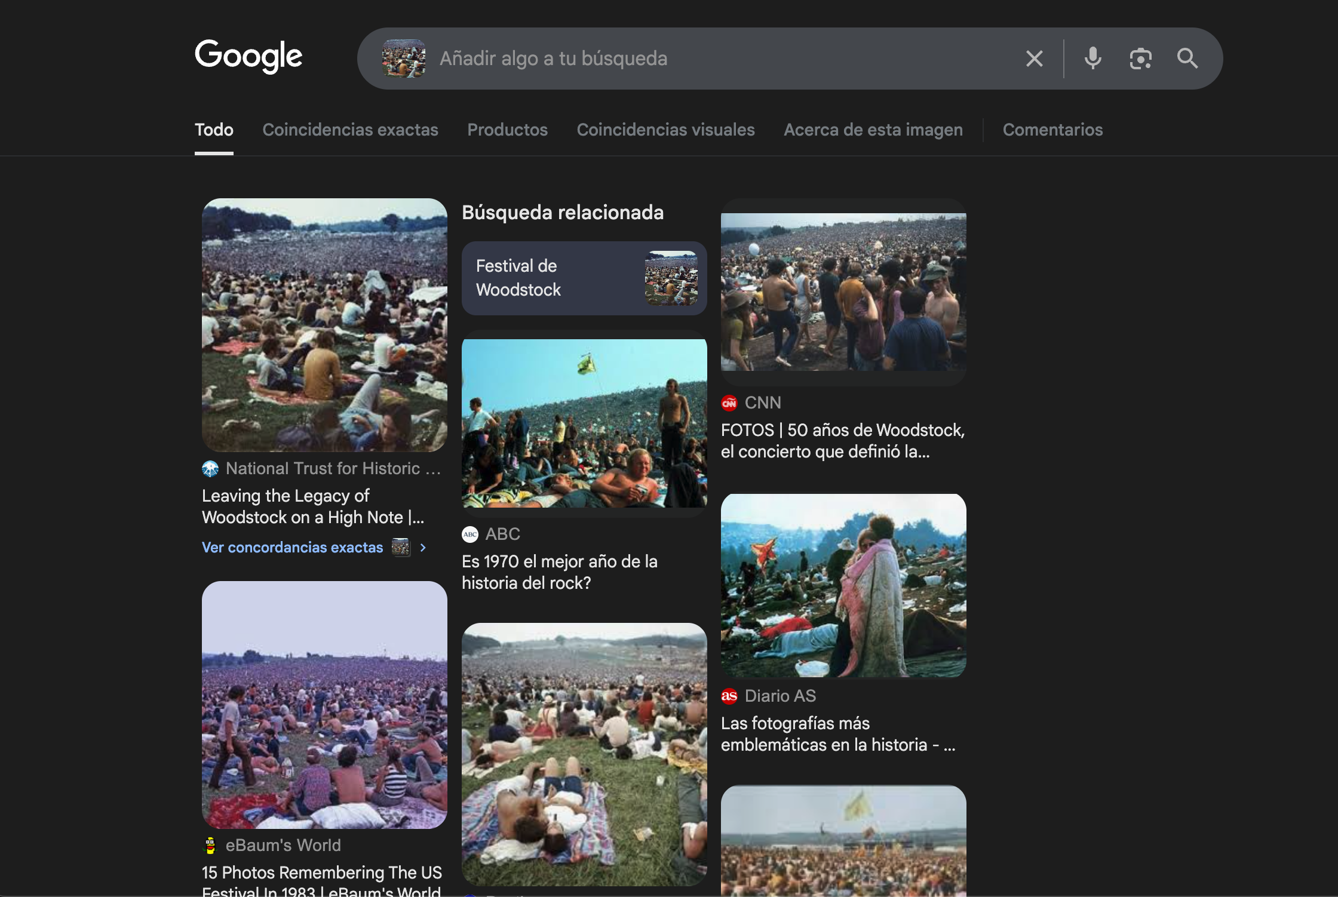The width and height of the screenshot is (1338, 897).
Task: Click the Google logo
Action: coord(248,56)
